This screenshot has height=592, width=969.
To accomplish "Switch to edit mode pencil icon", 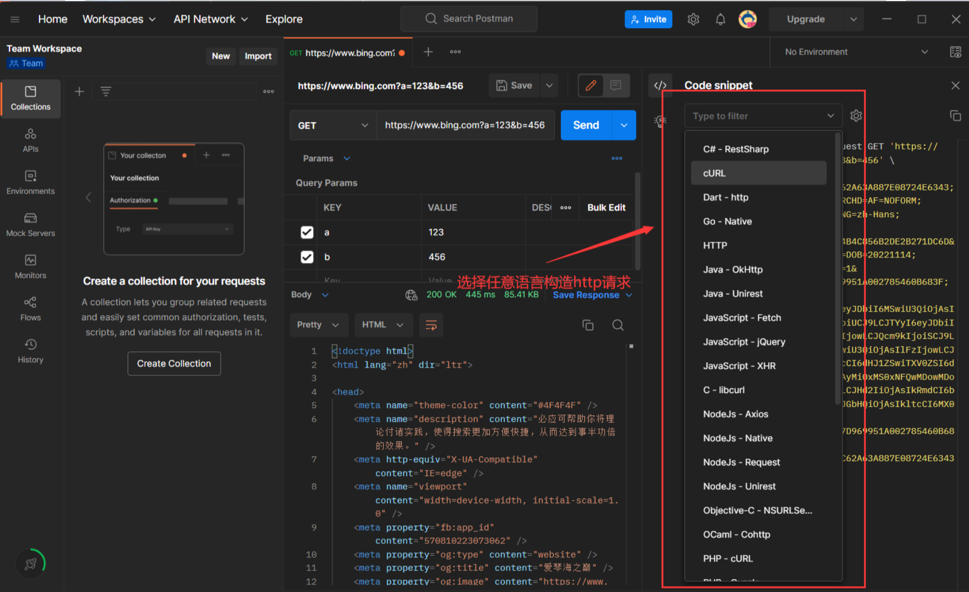I will [591, 85].
